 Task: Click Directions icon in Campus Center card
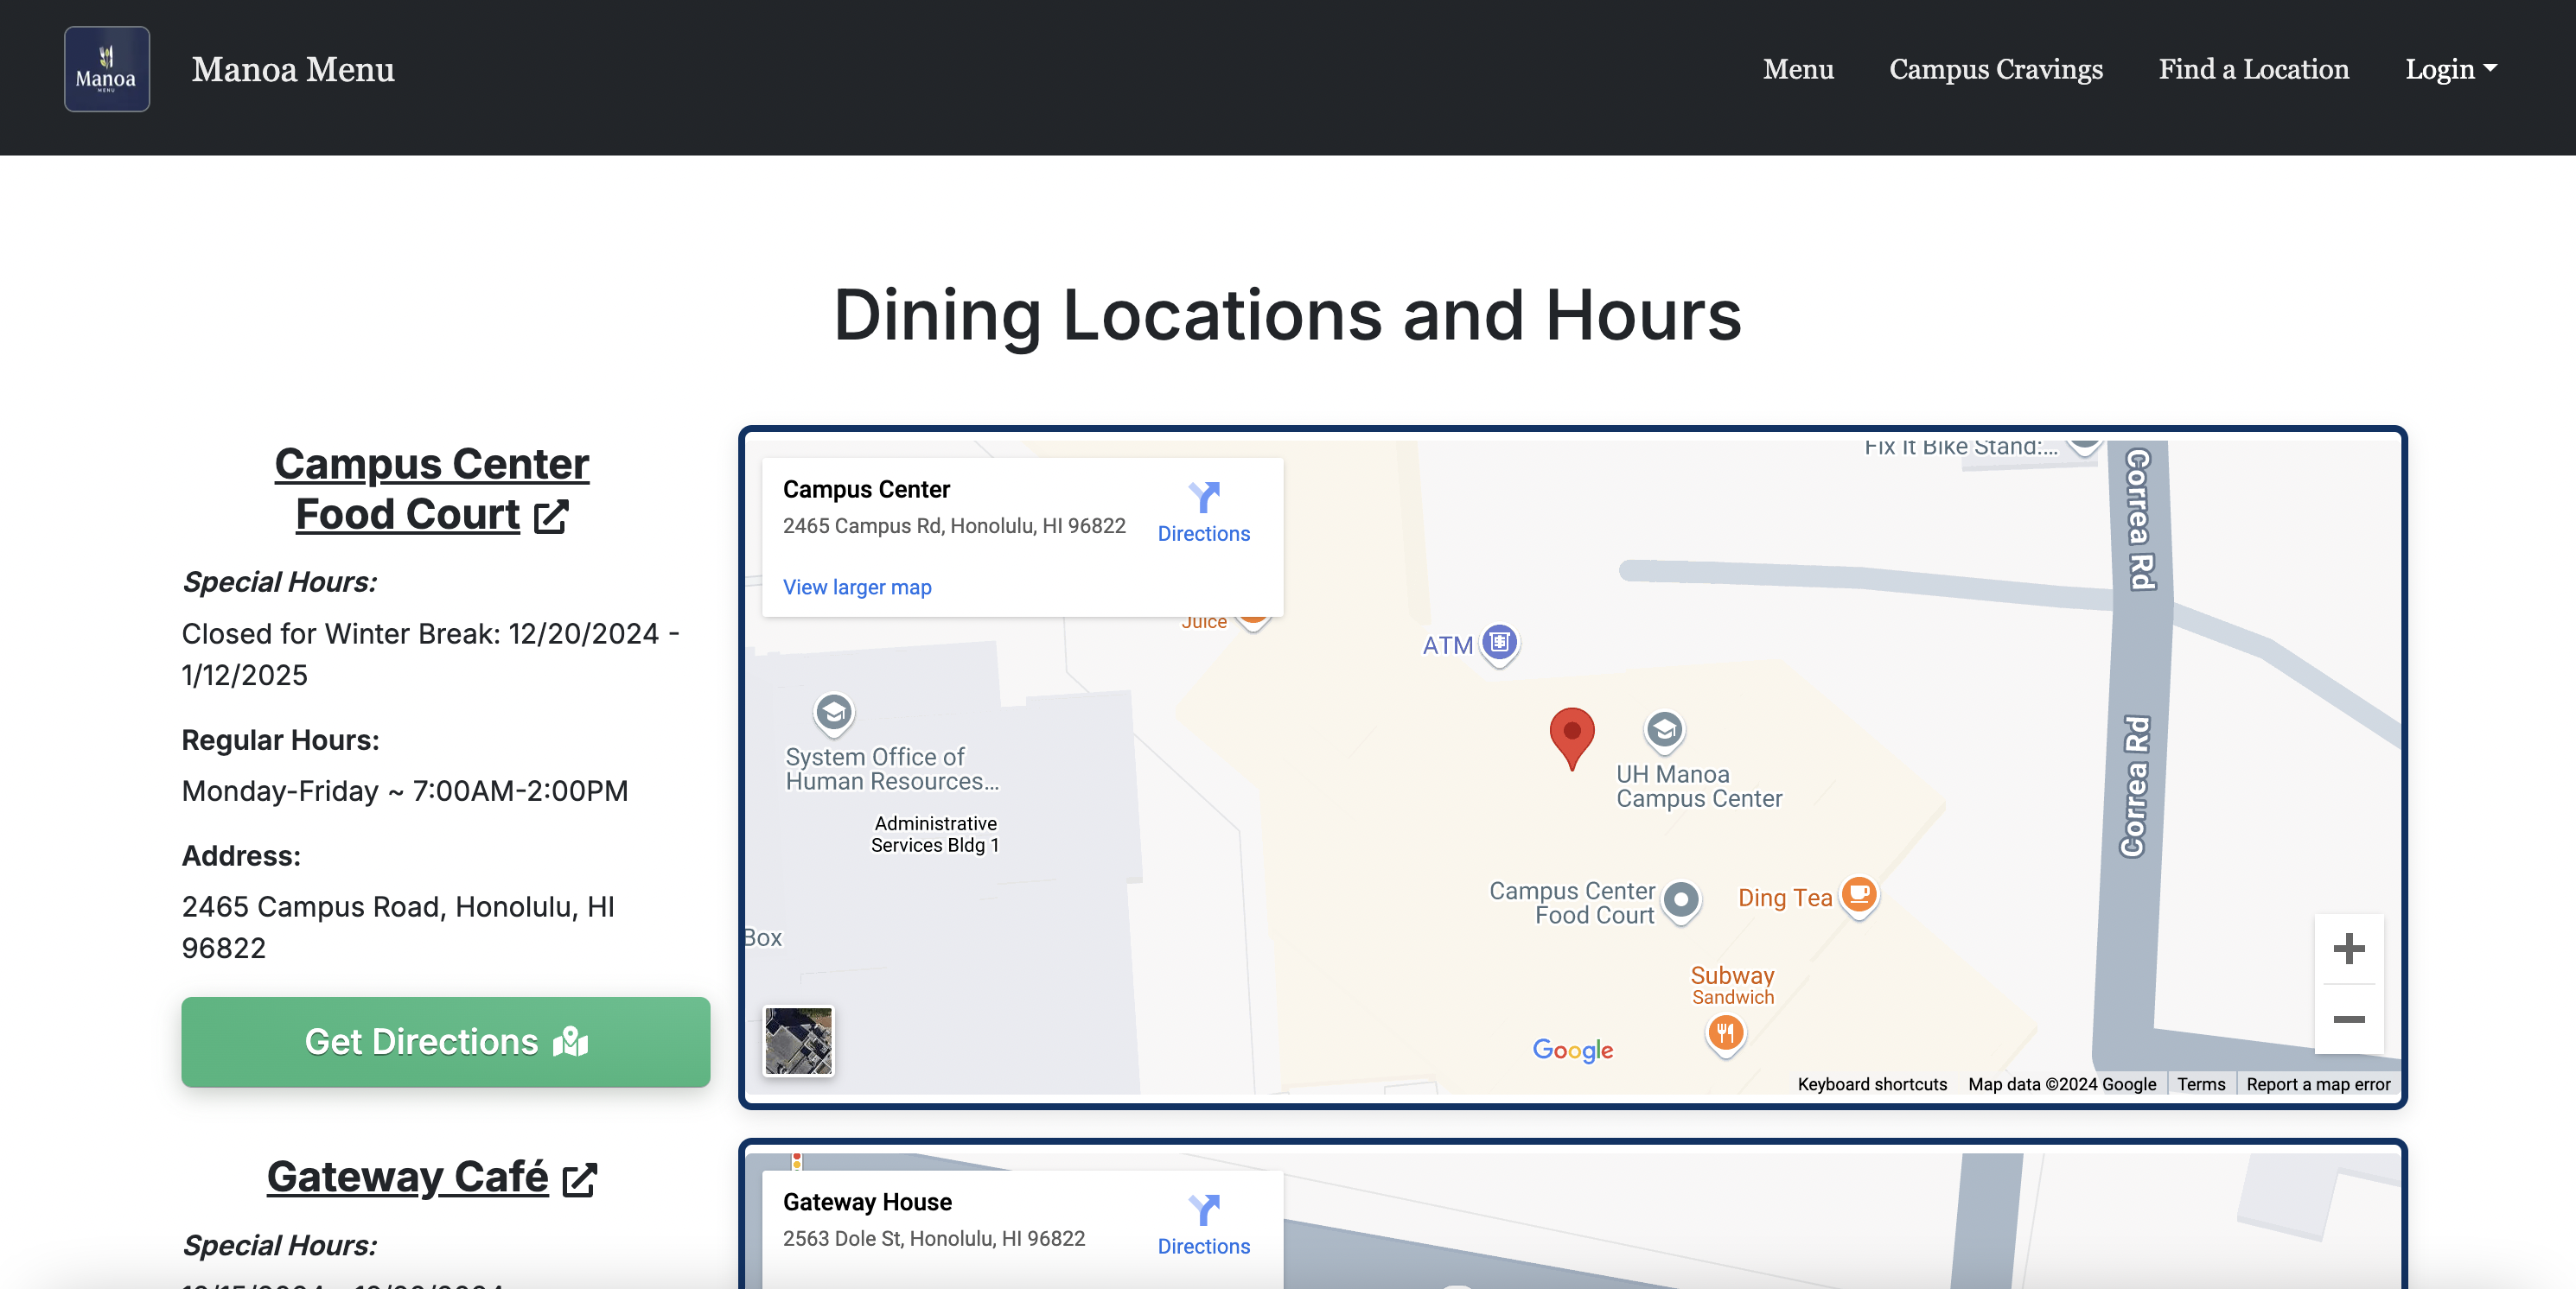[x=1203, y=497]
